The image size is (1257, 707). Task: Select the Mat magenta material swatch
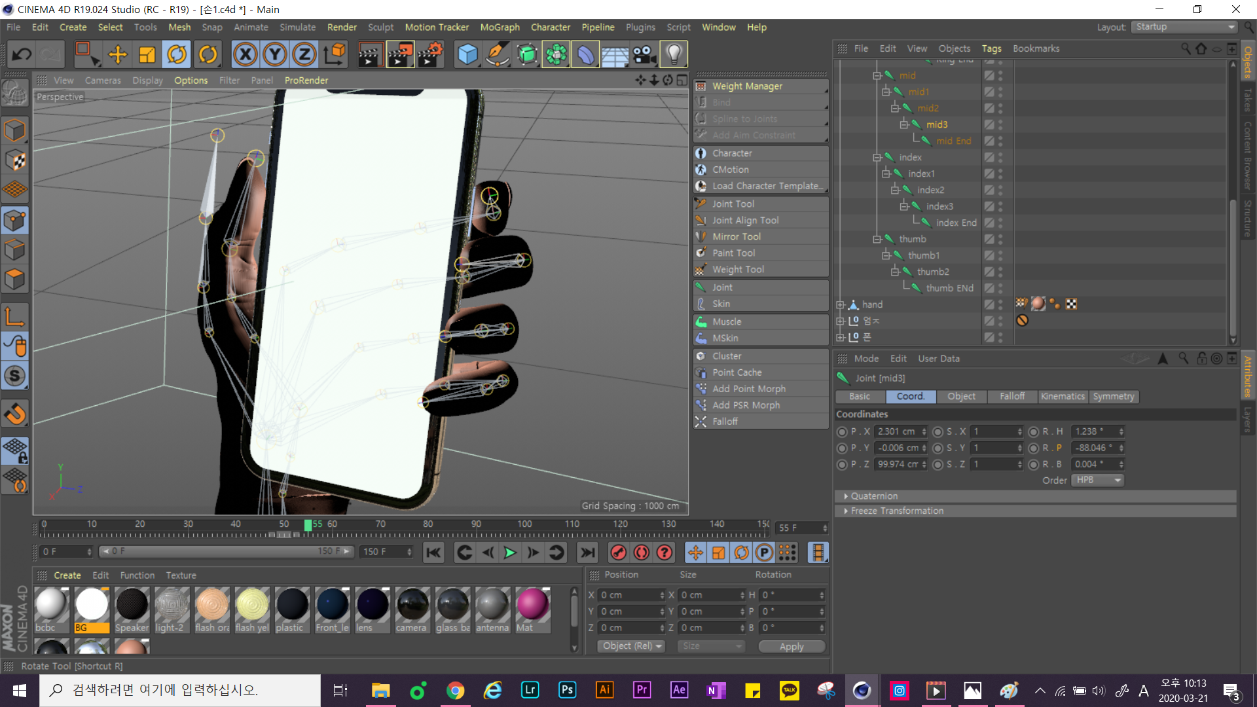(x=532, y=604)
